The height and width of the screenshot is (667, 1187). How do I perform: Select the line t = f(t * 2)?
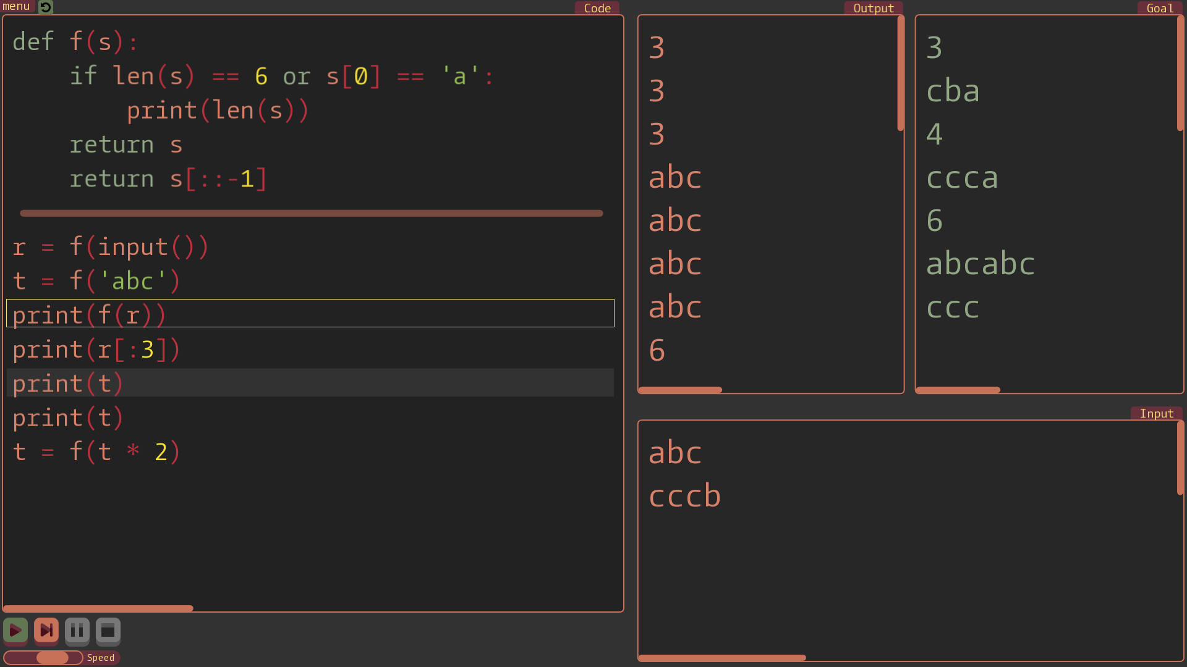tap(96, 451)
